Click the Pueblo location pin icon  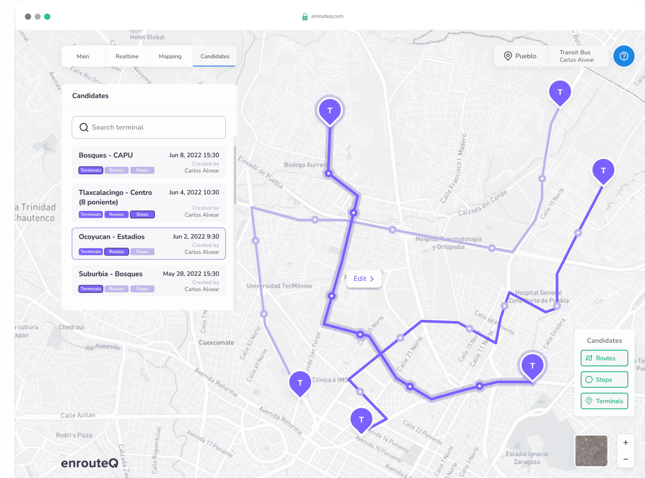(x=508, y=55)
